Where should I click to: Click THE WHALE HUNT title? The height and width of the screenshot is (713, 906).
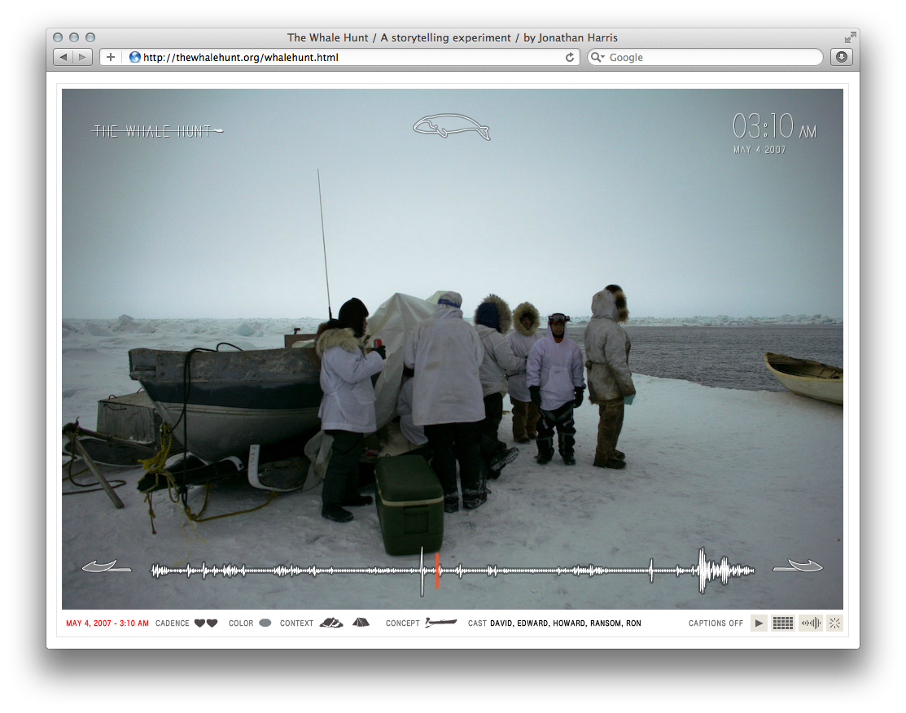coord(157,129)
